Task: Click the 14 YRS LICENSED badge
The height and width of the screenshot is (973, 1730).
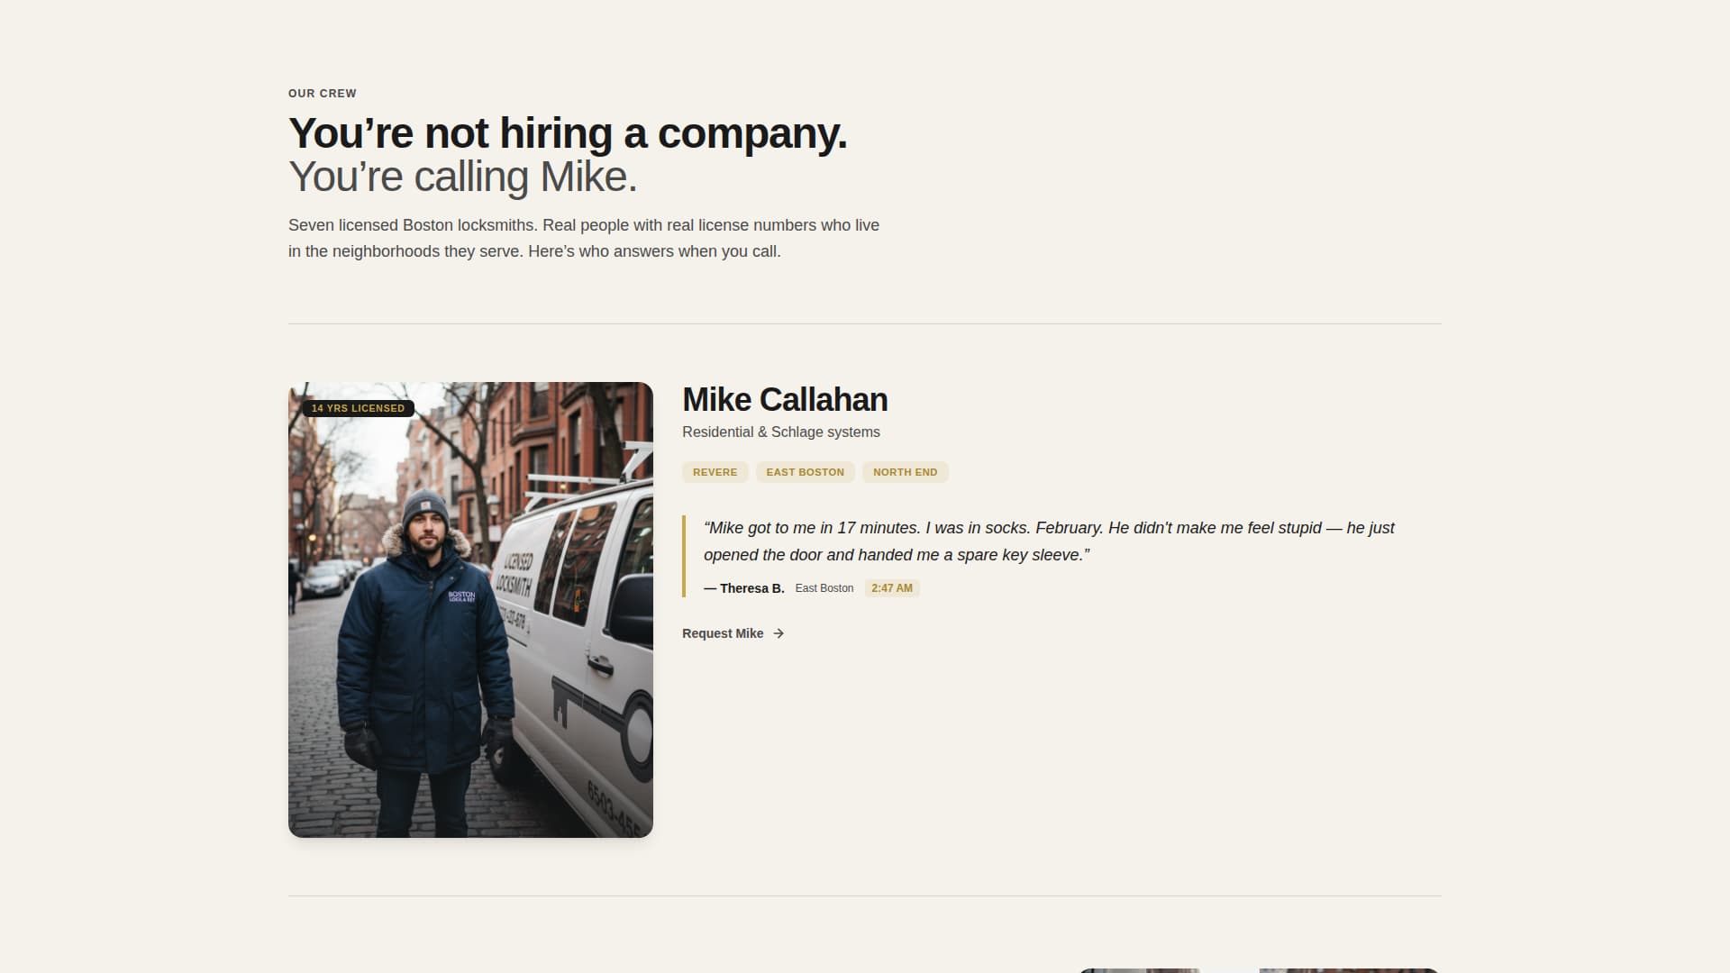Action: coord(358,408)
